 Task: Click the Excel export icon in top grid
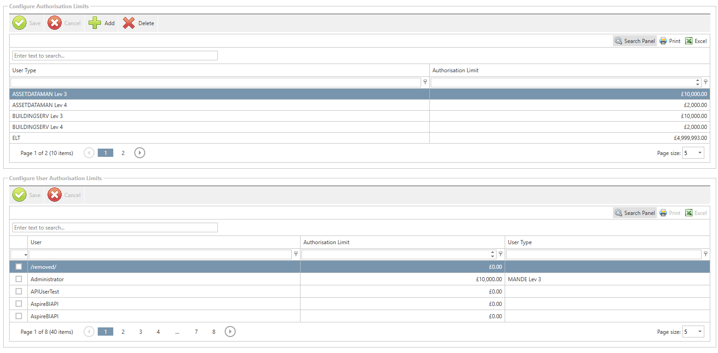coord(689,41)
